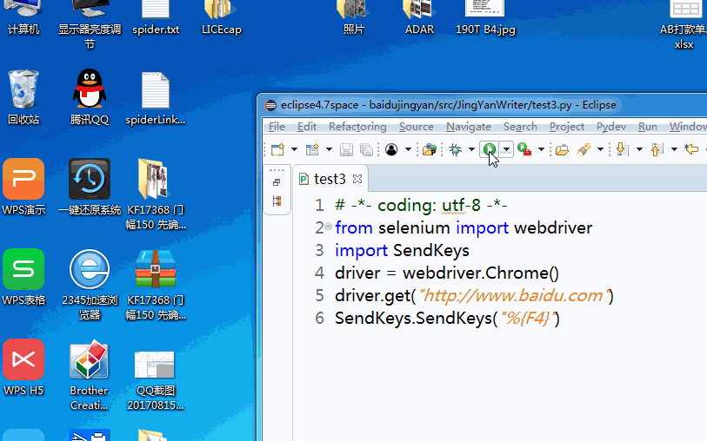Expand the Previous Annotation dropdown arrow
The height and width of the screenshot is (441, 707).
point(674,149)
